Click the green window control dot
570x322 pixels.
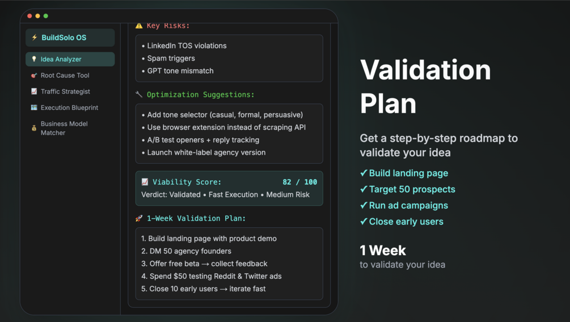(x=46, y=16)
